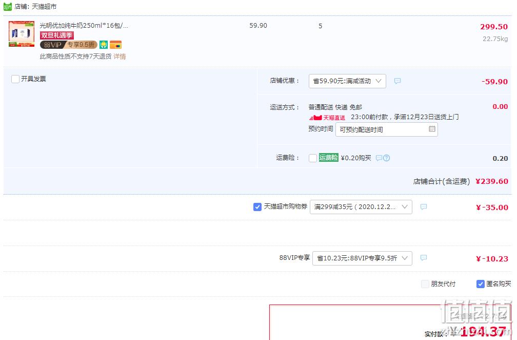The image size is (517, 340).
Task: Expand the 88VIP专享9.5折 discount dropdown
Action: (362, 258)
